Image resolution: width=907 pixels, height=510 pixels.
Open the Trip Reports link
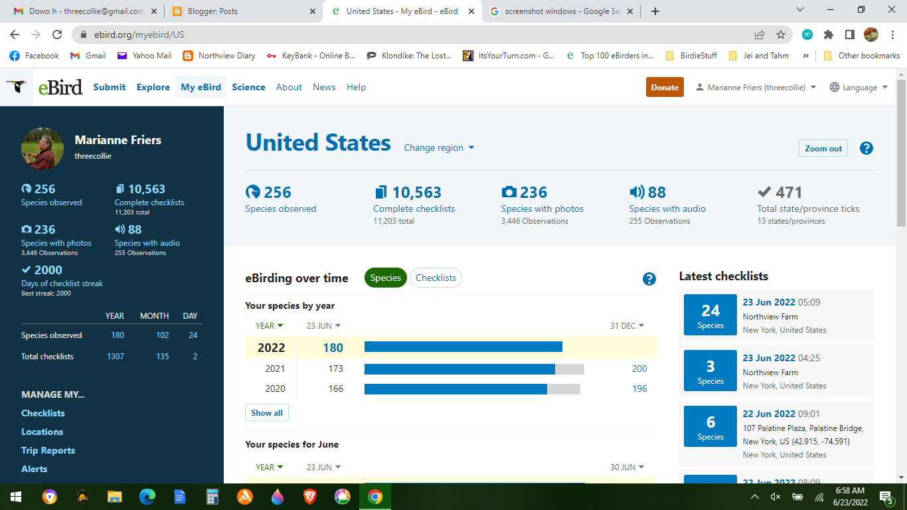pos(48,450)
